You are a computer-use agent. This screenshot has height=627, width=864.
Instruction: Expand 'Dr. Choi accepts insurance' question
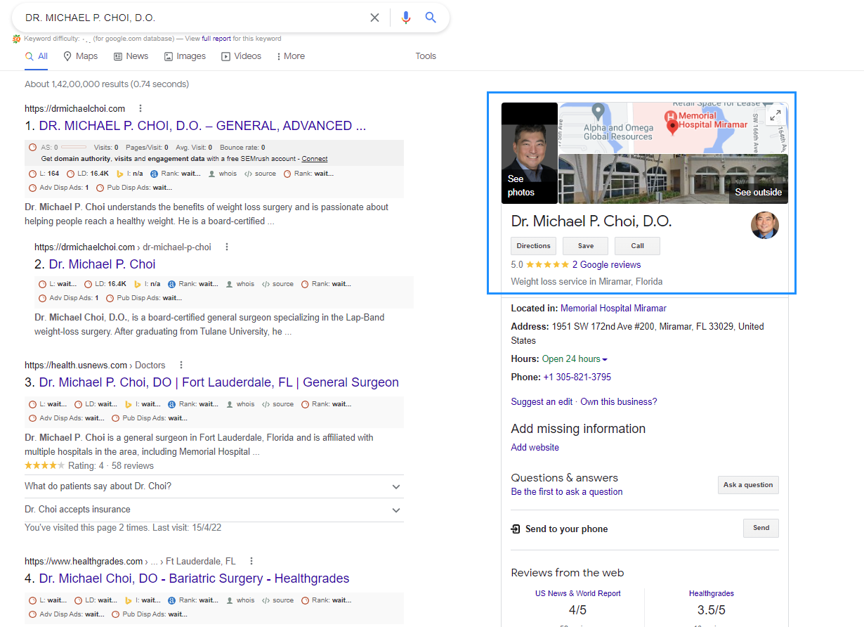214,510
